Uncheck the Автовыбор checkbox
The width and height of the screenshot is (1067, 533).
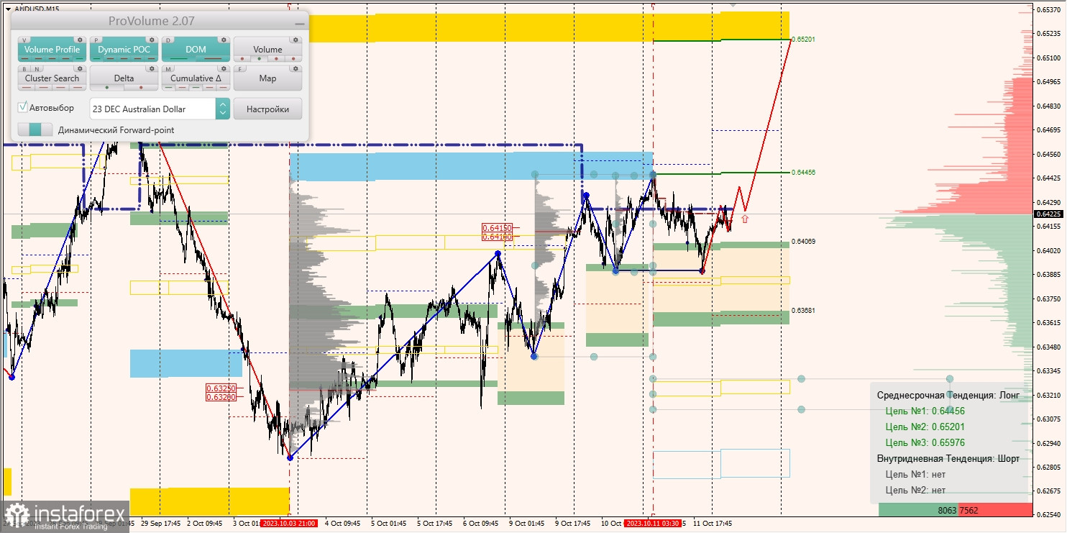point(23,107)
